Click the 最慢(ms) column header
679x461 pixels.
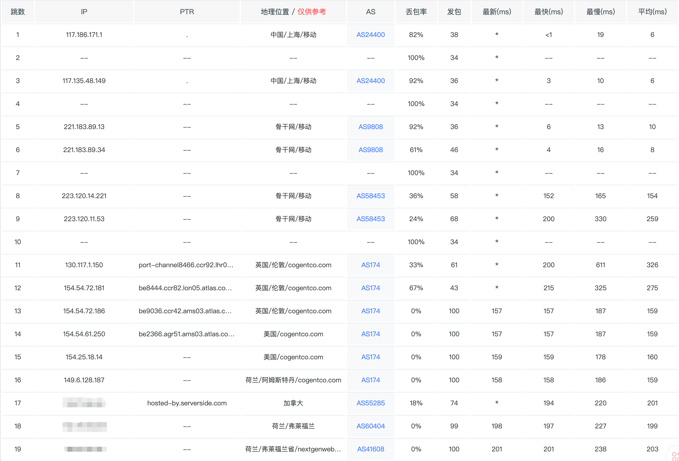[x=600, y=12]
